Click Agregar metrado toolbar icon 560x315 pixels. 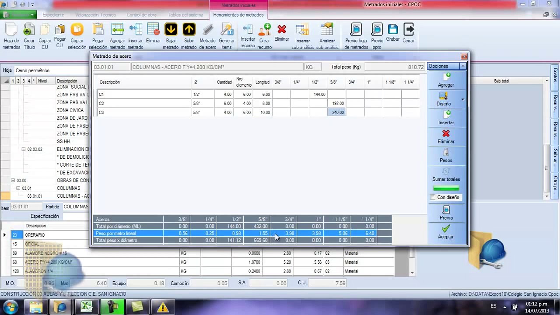pos(117,30)
